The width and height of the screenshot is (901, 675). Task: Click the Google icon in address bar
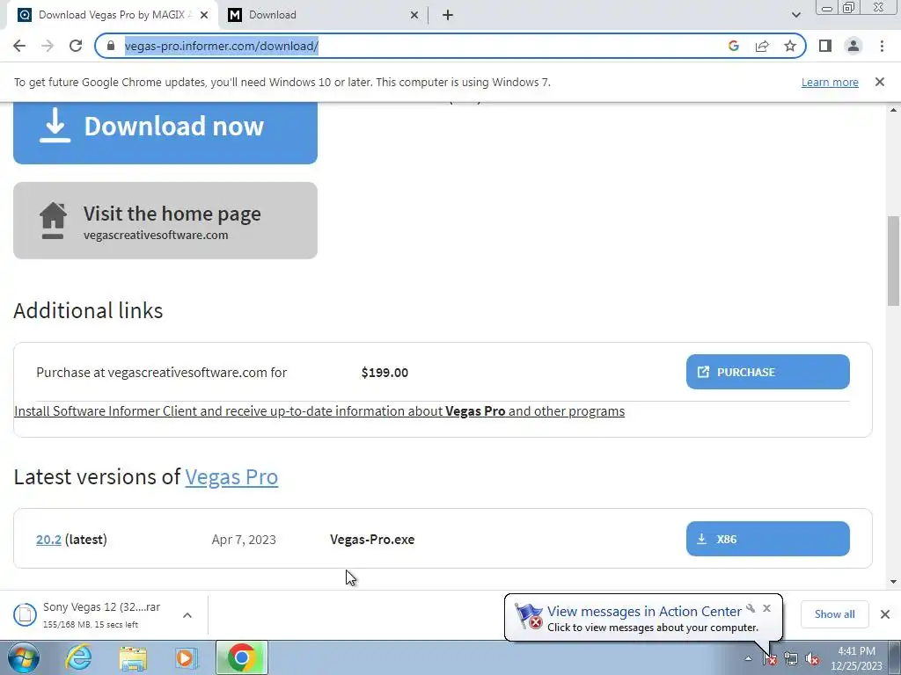[733, 46]
